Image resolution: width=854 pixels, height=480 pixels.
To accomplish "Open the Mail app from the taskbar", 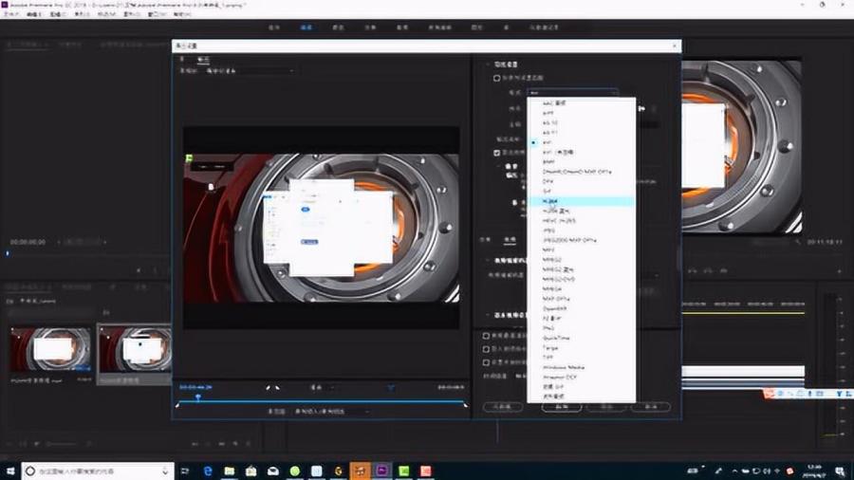I will click(273, 471).
